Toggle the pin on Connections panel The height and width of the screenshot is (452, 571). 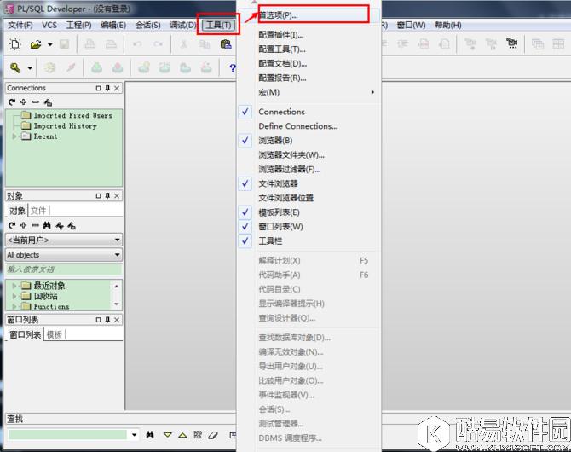click(107, 88)
